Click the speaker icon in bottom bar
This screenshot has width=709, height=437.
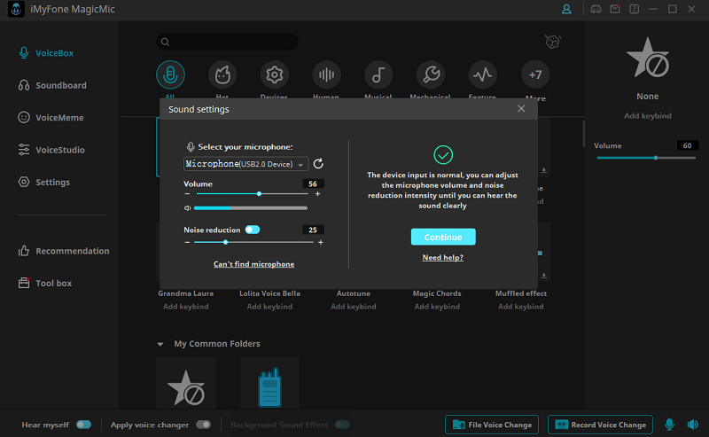693,425
